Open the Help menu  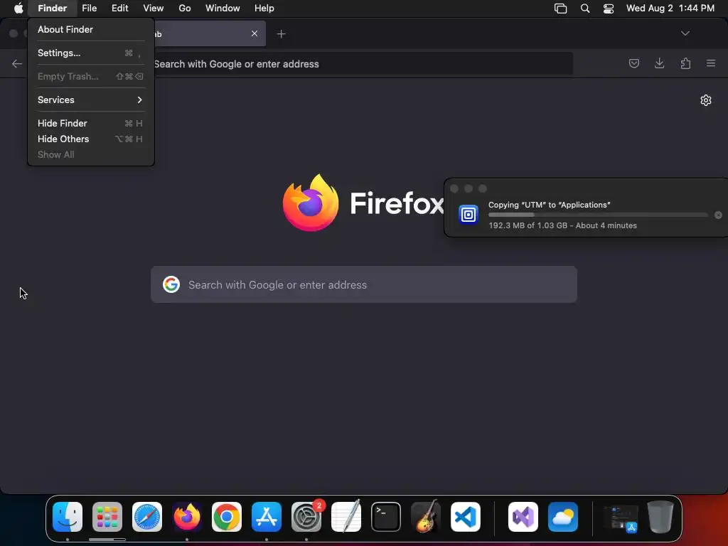264,9
